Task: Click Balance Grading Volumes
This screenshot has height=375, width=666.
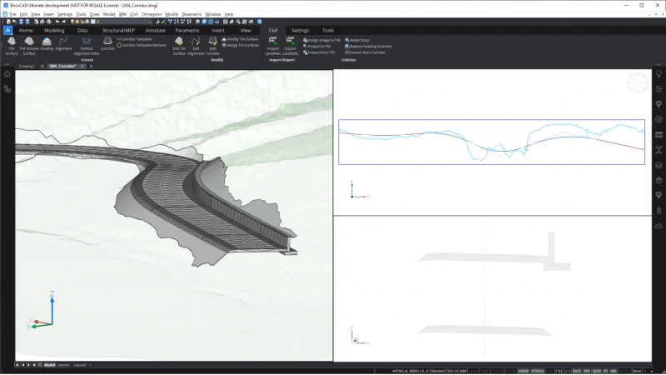Action: click(368, 47)
